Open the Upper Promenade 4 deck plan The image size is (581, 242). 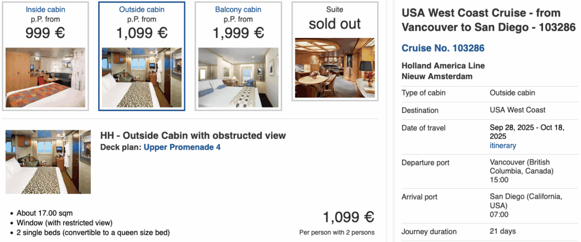[182, 147]
